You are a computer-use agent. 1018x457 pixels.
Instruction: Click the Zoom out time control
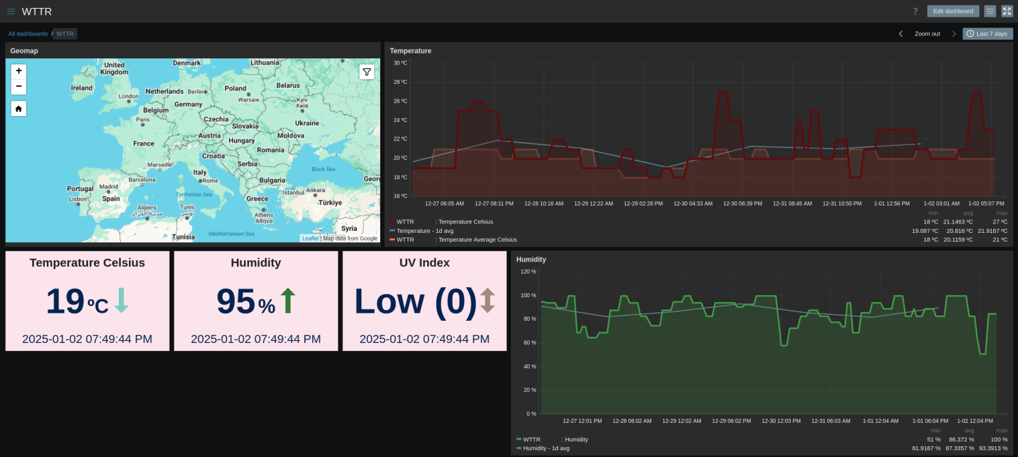point(927,34)
